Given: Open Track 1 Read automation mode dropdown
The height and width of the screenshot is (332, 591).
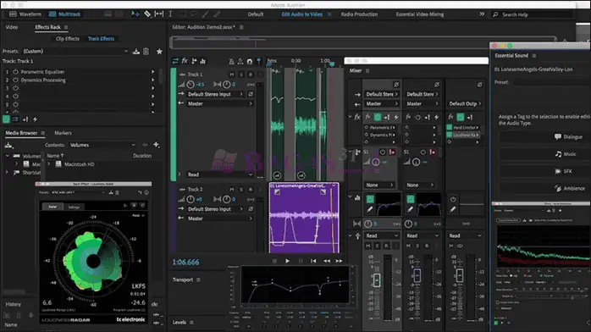Looking at the screenshot, I should tap(220, 174).
